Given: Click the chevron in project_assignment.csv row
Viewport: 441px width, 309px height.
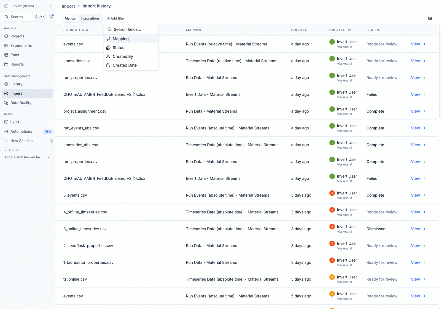Looking at the screenshot, I should tap(424, 111).
